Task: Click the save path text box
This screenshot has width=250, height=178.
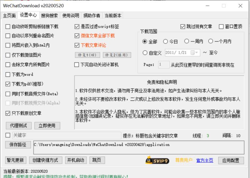Action: coord(139,147)
